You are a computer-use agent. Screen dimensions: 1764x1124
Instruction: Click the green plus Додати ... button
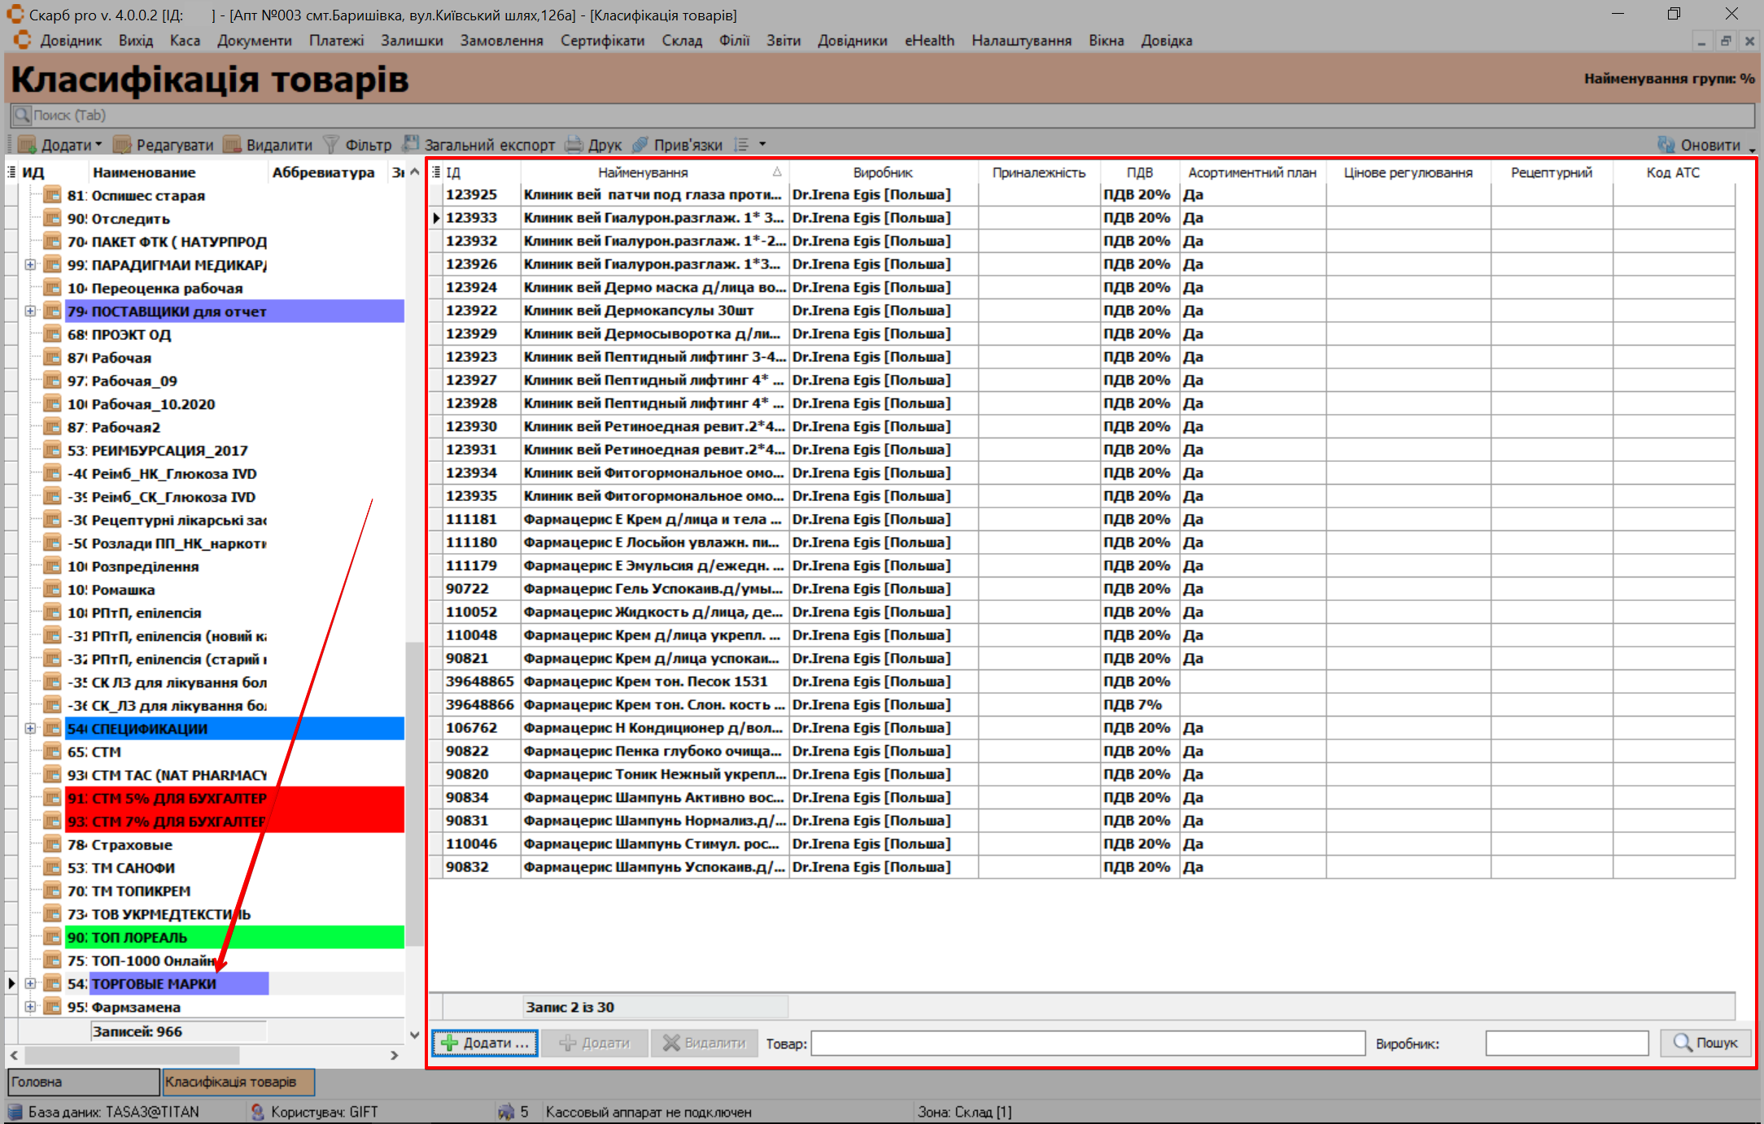(x=485, y=1043)
